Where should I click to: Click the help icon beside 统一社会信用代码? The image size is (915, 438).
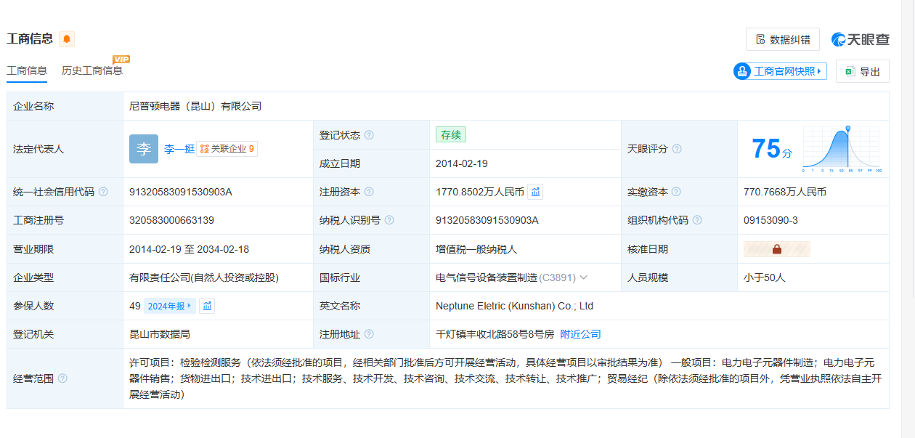pyautogui.click(x=103, y=192)
